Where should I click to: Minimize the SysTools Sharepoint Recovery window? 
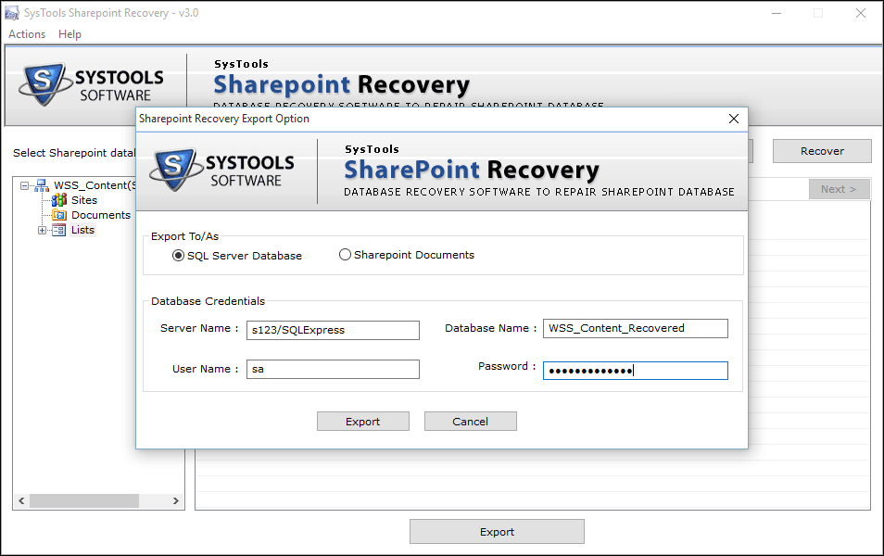click(x=777, y=13)
